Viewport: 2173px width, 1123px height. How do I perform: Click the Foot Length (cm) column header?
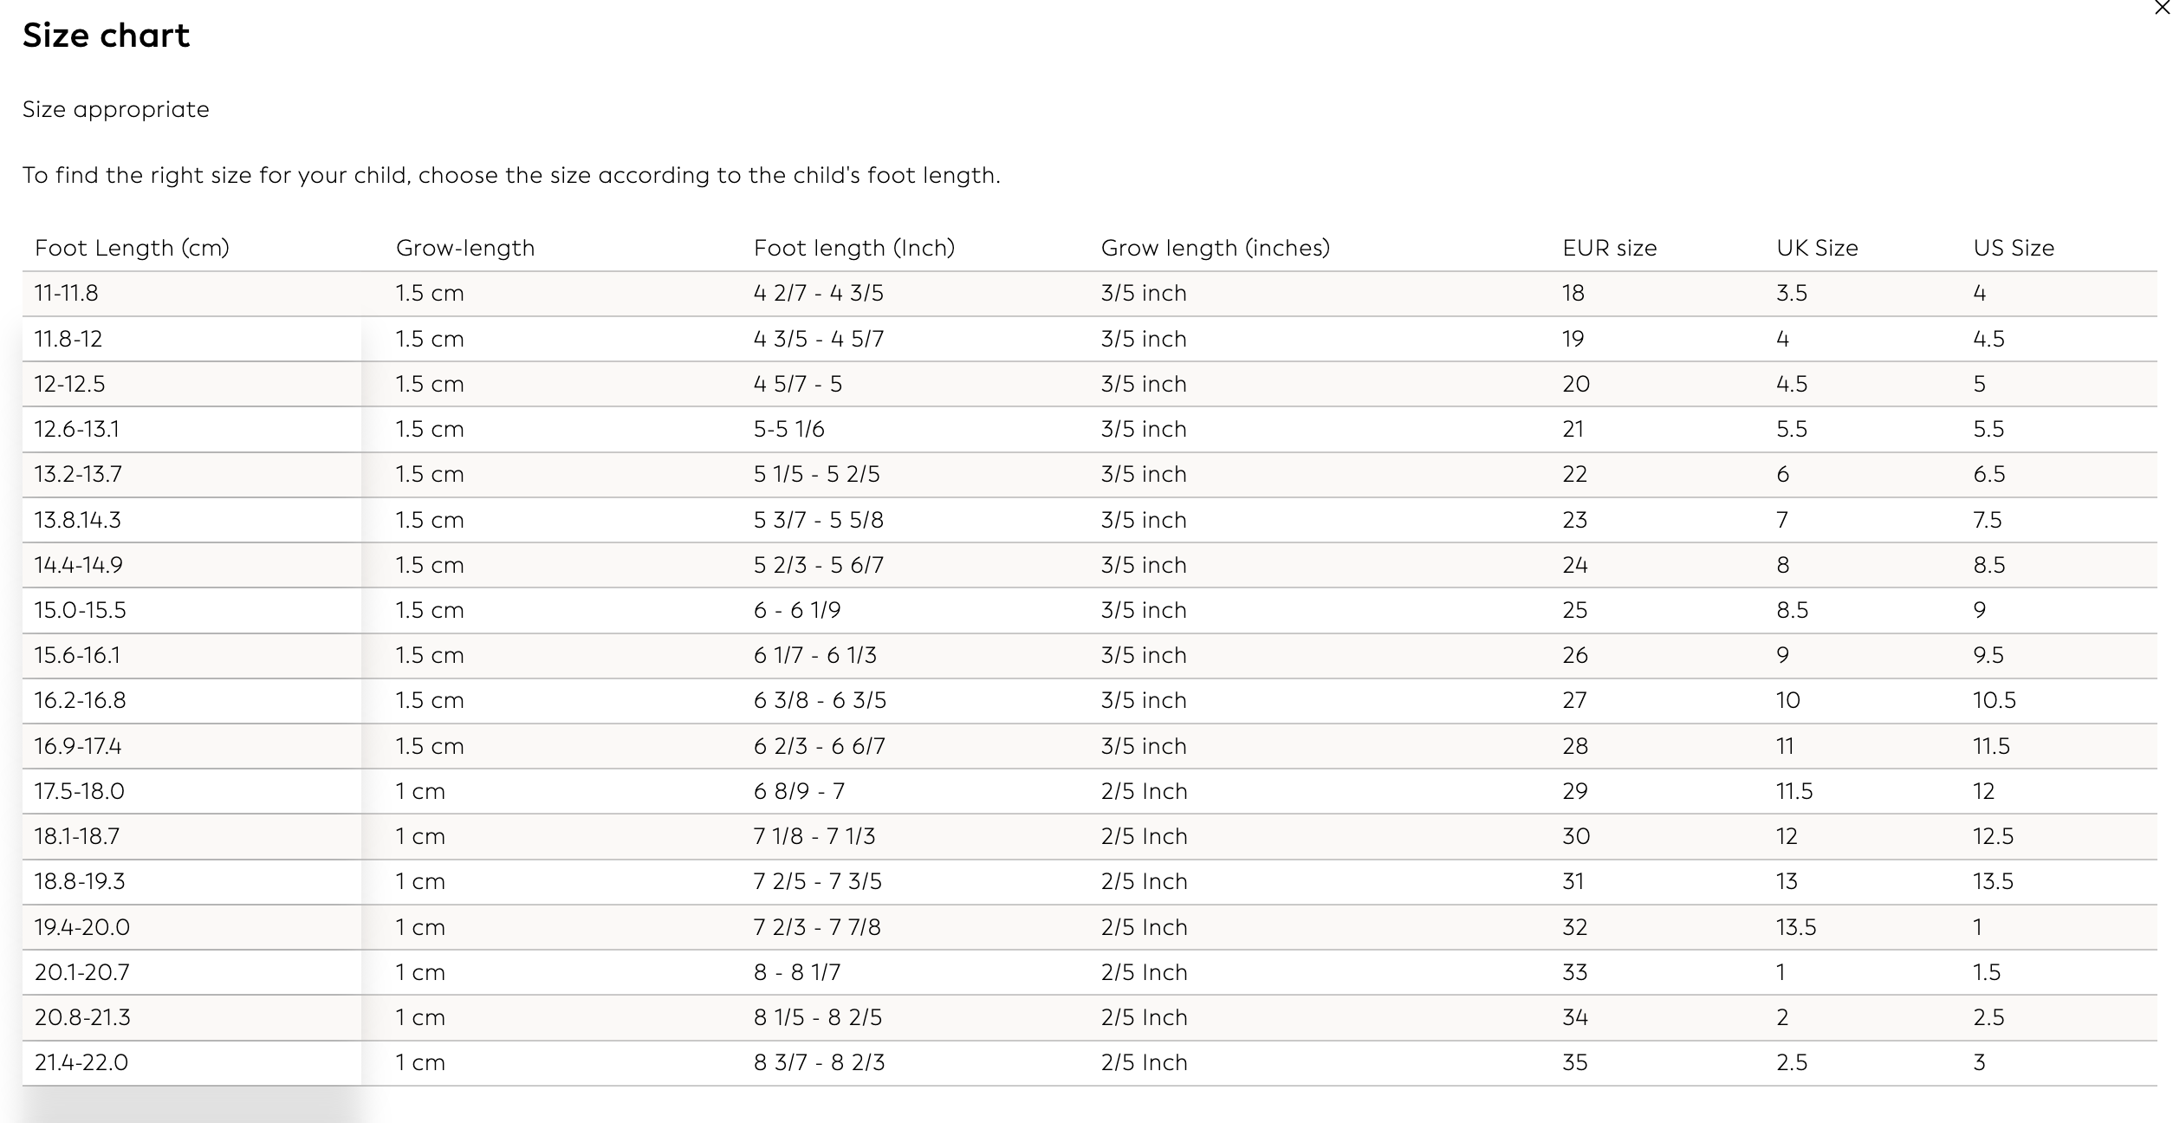click(132, 248)
